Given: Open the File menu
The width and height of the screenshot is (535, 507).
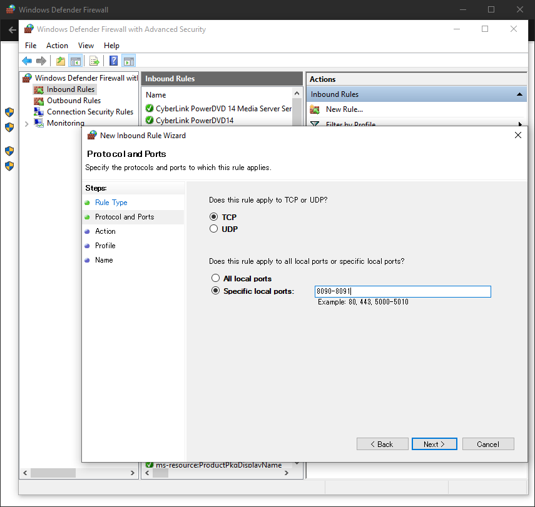Looking at the screenshot, I should pyautogui.click(x=31, y=46).
